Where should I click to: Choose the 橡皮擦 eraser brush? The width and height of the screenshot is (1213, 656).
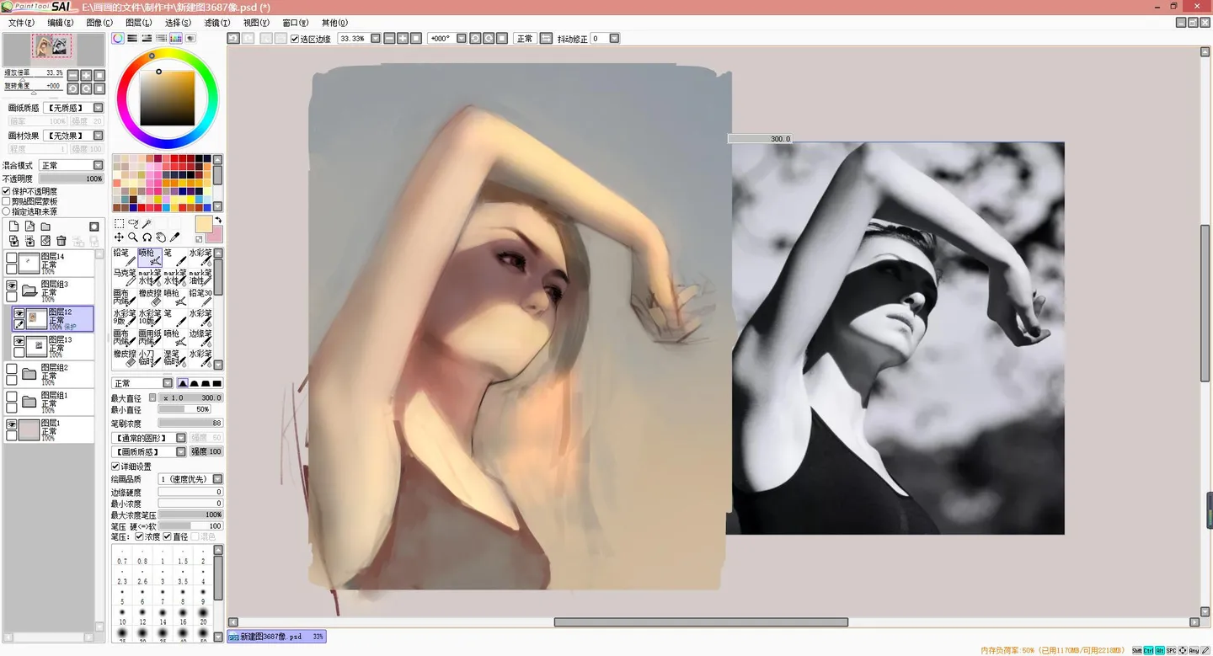click(149, 297)
